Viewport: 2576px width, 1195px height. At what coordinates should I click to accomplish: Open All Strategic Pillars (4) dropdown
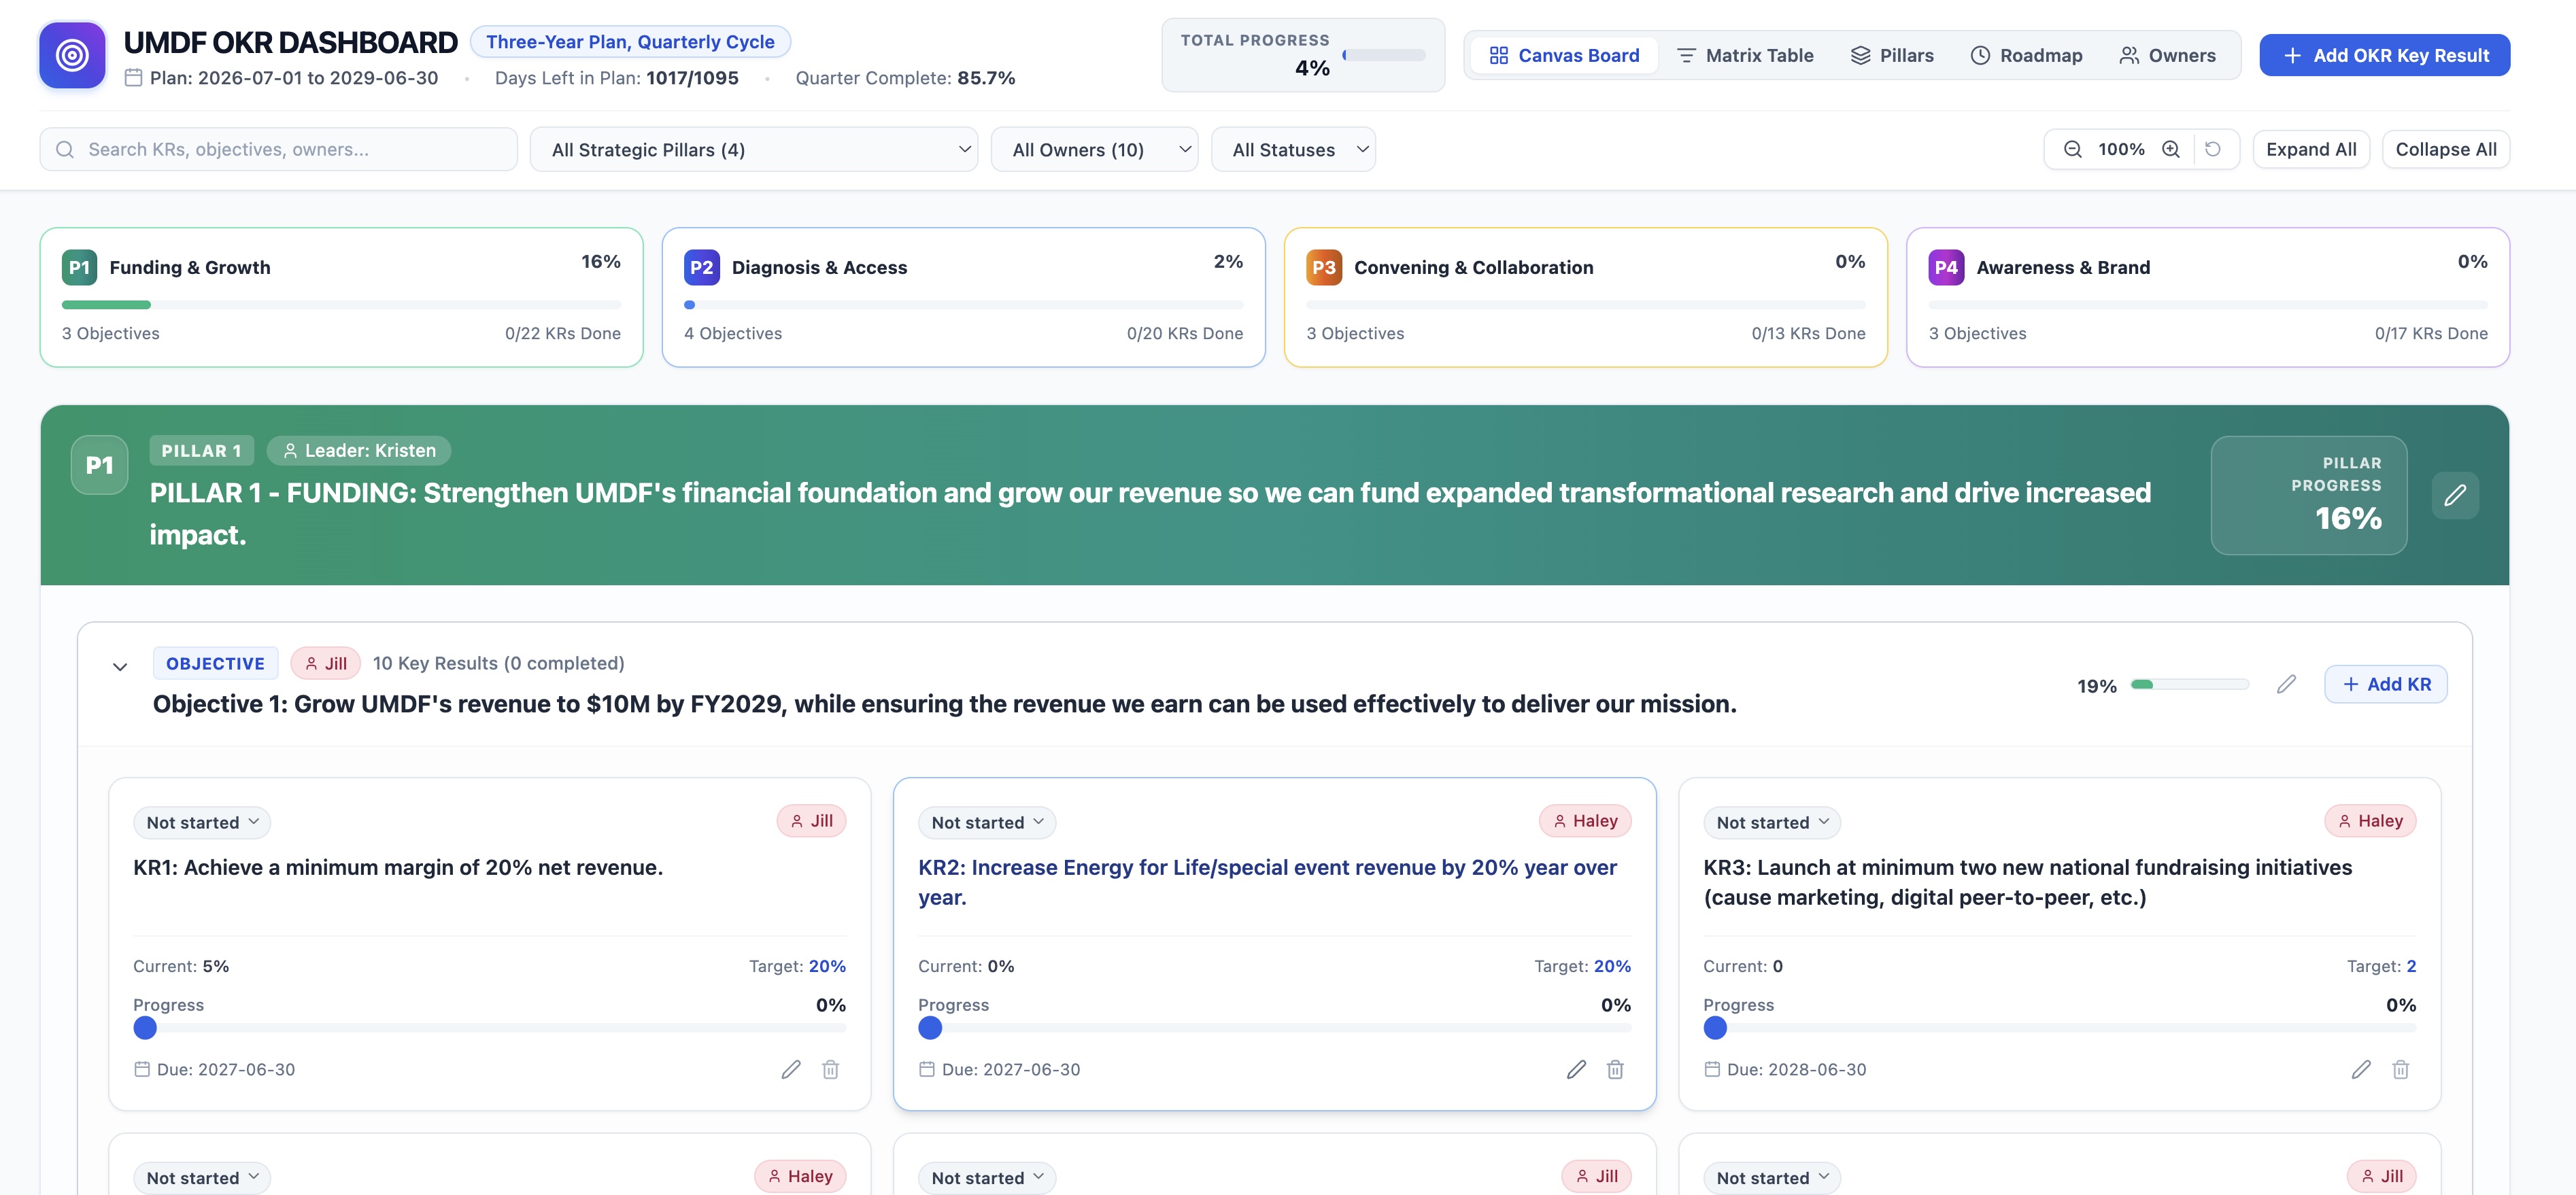(x=753, y=150)
